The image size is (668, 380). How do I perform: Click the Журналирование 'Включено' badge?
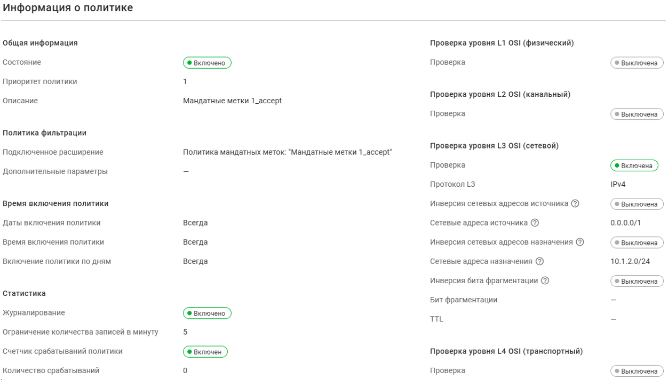(x=207, y=313)
